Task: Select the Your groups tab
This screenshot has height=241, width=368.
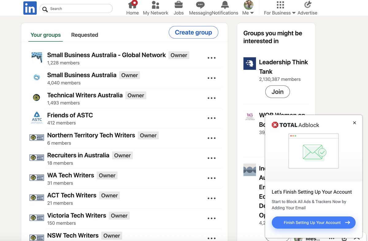Action: 46,35
